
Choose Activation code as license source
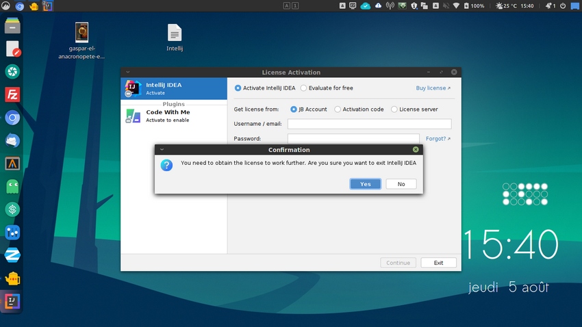338,109
